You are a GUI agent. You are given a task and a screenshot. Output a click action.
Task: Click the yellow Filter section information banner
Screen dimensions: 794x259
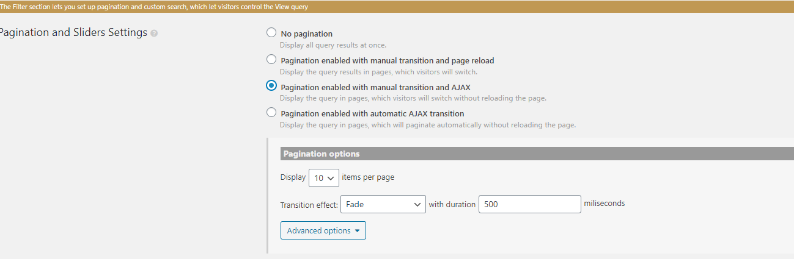397,7
